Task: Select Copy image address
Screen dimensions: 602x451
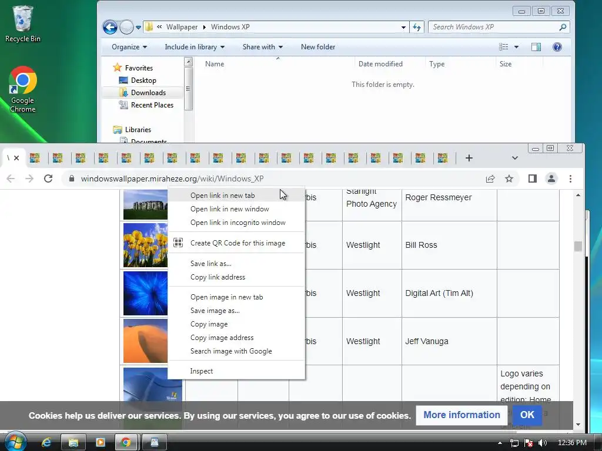Action: [236, 338]
